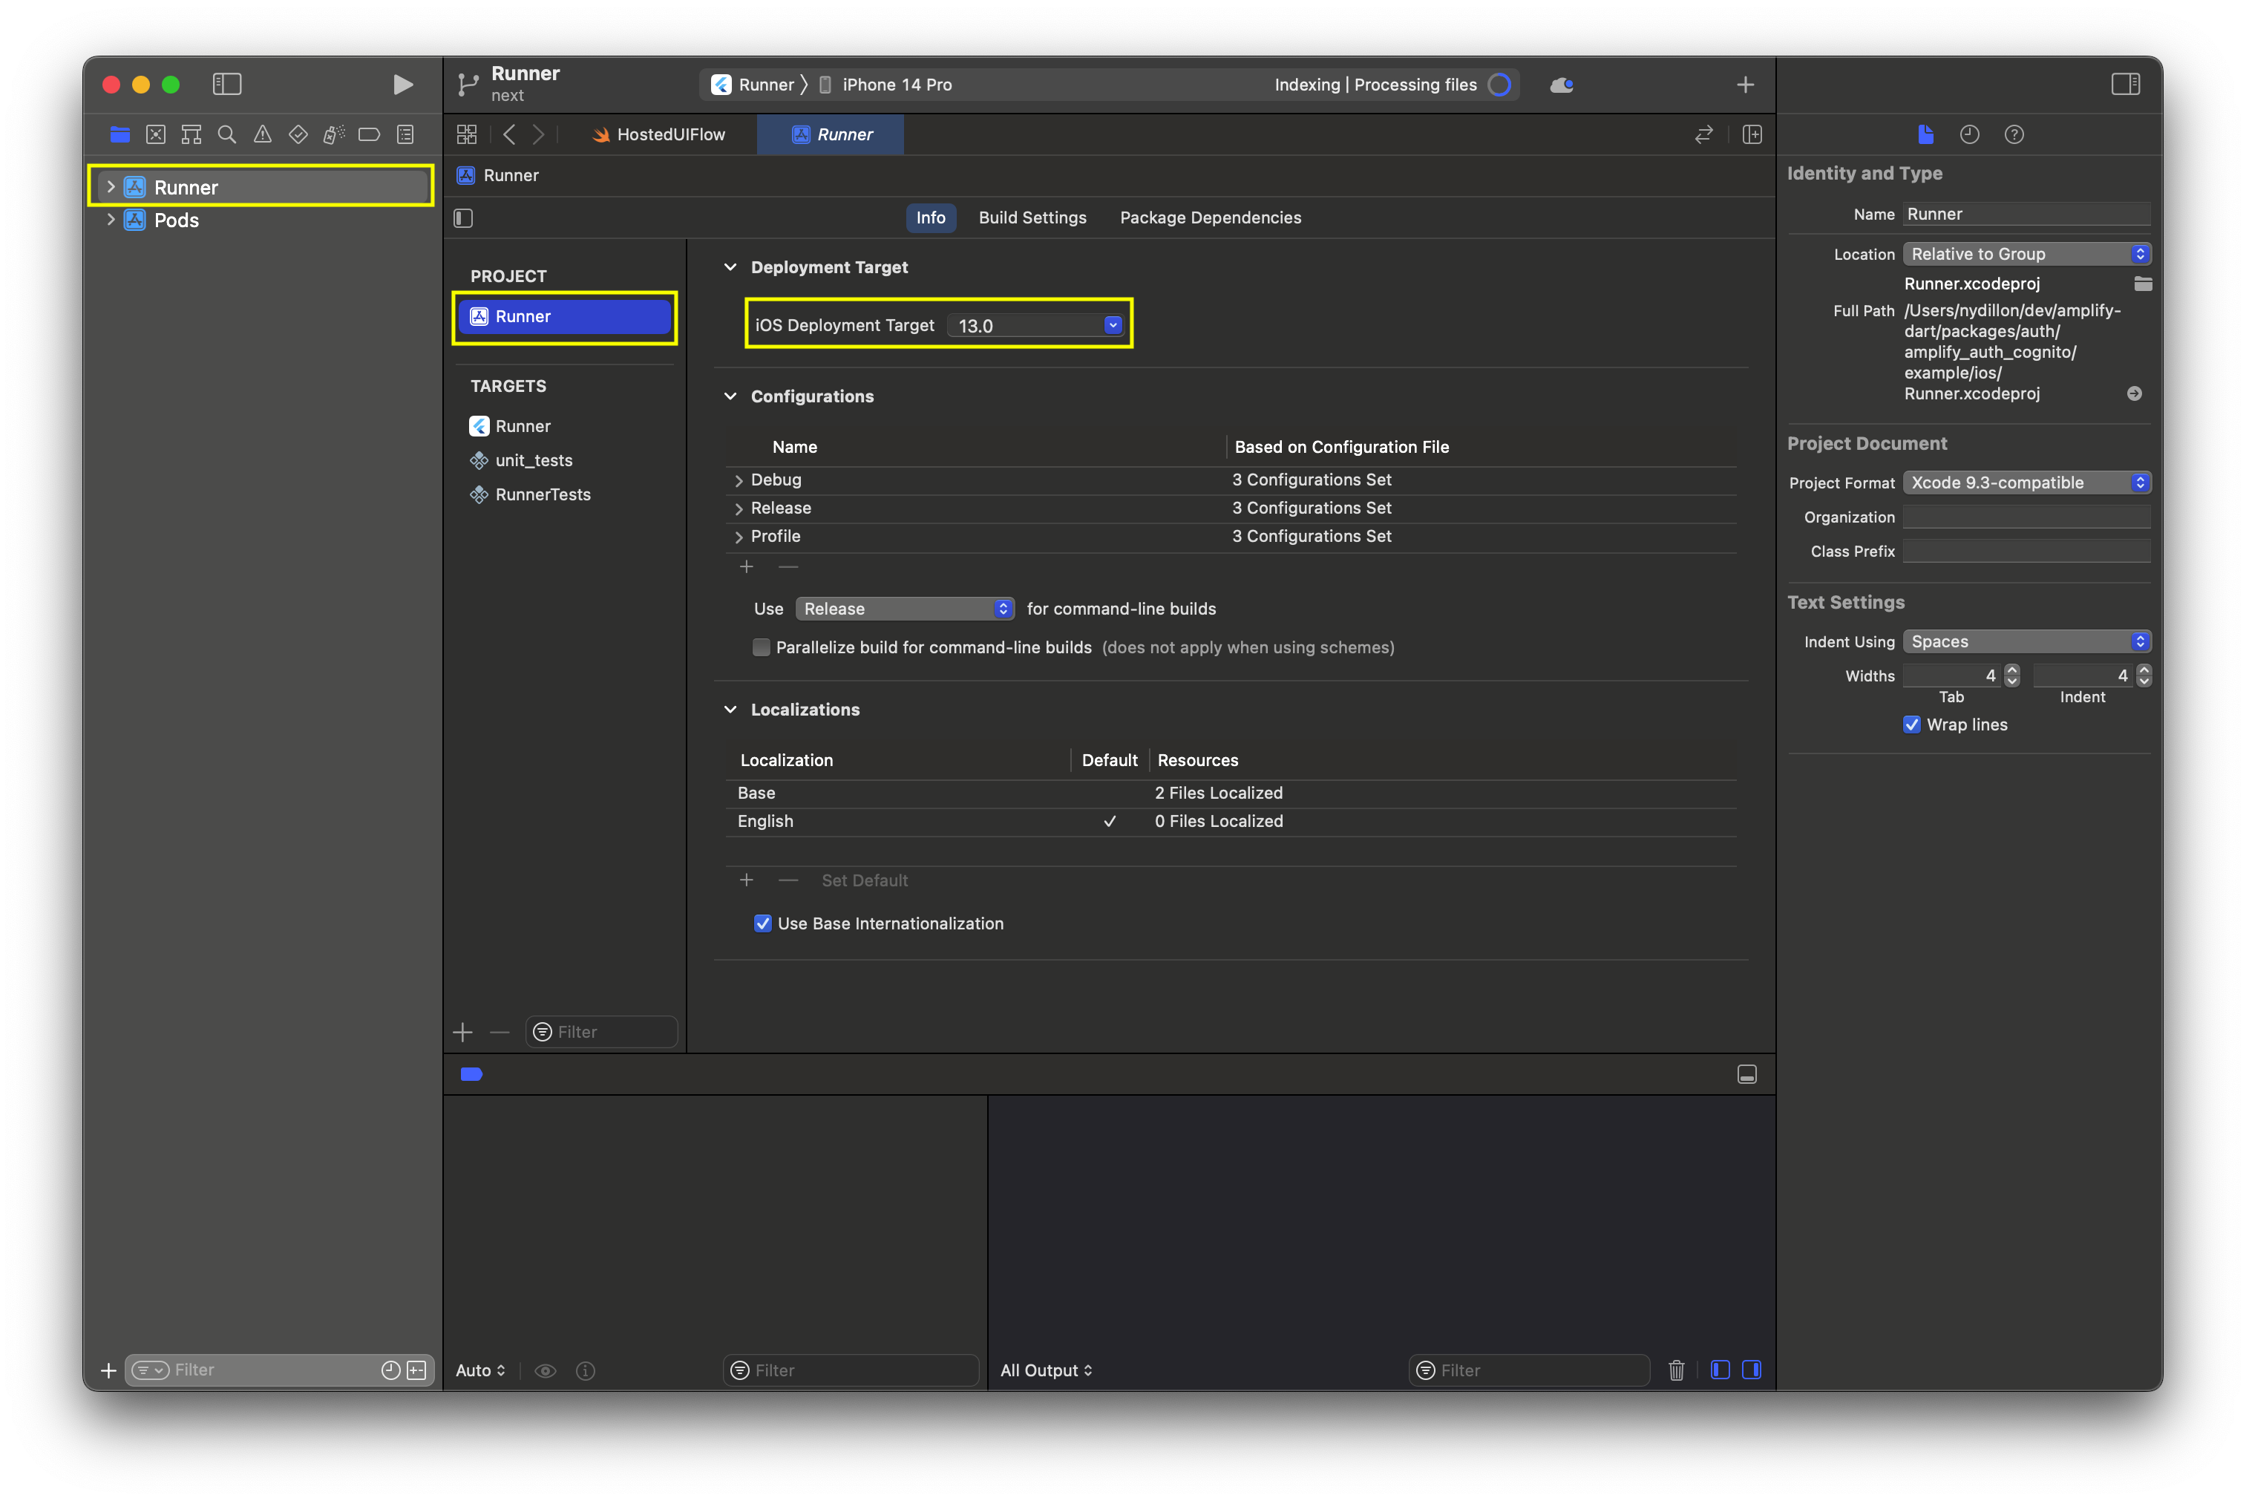Click the Cloud status icon
2246x1501 pixels.
1561,85
